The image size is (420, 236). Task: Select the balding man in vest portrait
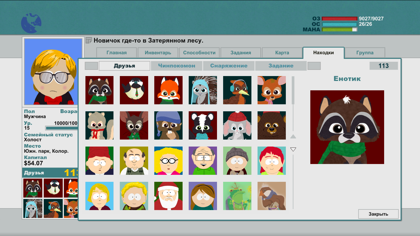point(134,161)
